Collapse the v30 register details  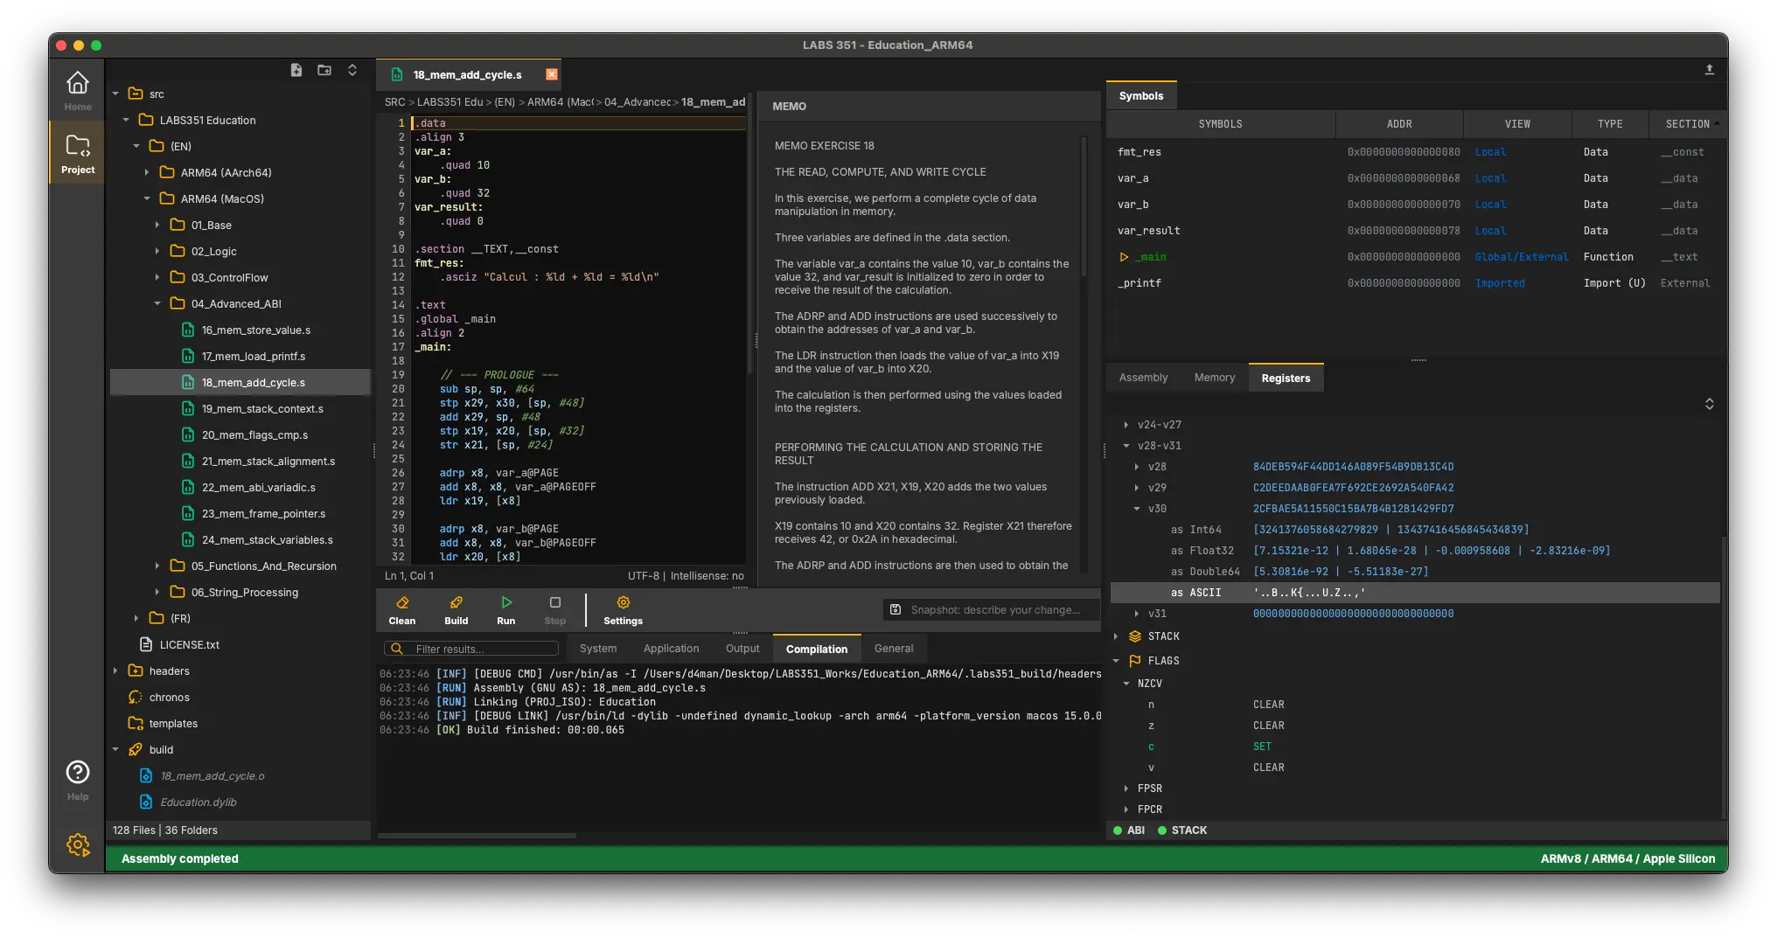click(1137, 509)
